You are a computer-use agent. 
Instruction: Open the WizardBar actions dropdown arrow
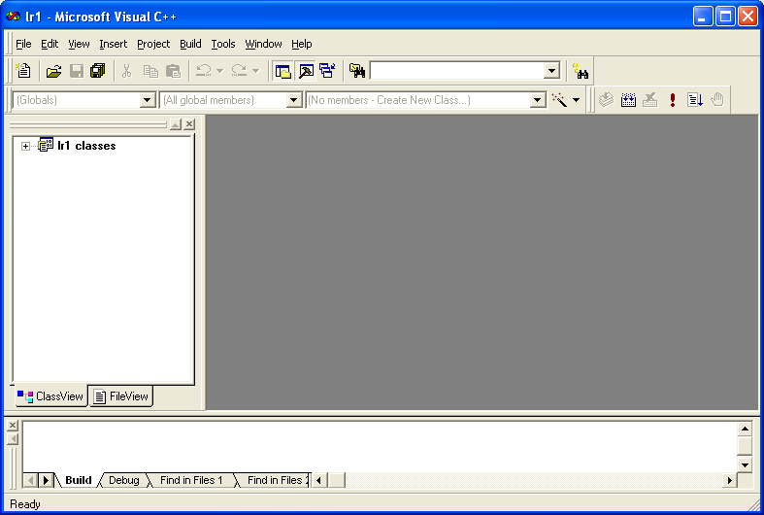point(576,100)
